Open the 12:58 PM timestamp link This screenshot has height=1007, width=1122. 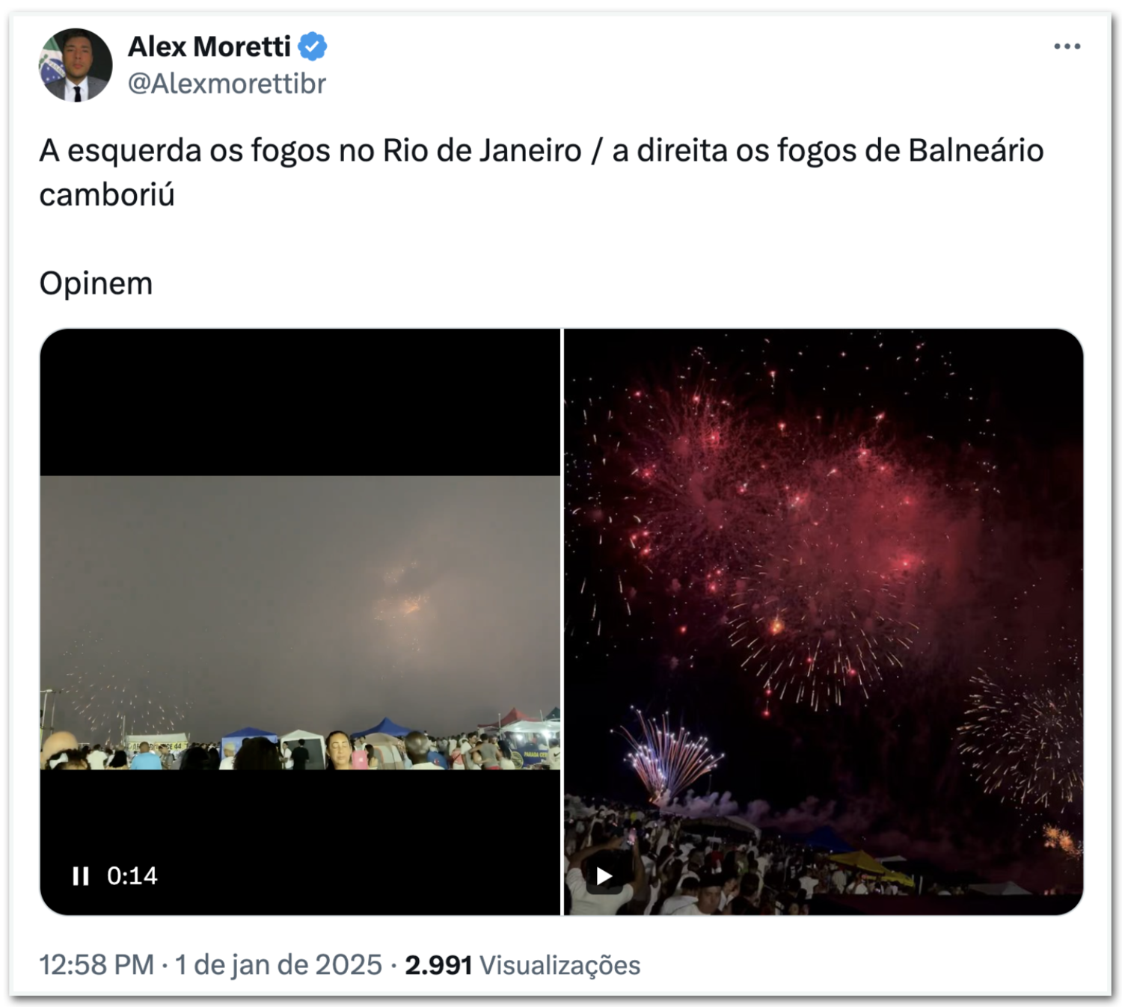click(96, 964)
